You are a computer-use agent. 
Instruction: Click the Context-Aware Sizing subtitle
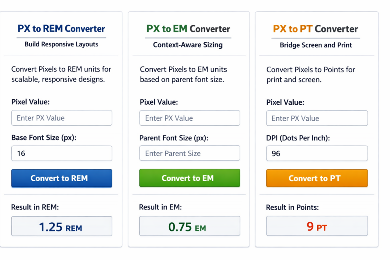[188, 45]
